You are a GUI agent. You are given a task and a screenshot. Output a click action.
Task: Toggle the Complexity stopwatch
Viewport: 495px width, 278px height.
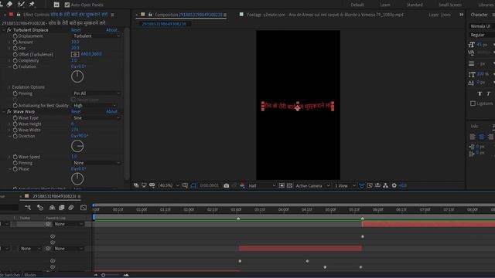15,60
